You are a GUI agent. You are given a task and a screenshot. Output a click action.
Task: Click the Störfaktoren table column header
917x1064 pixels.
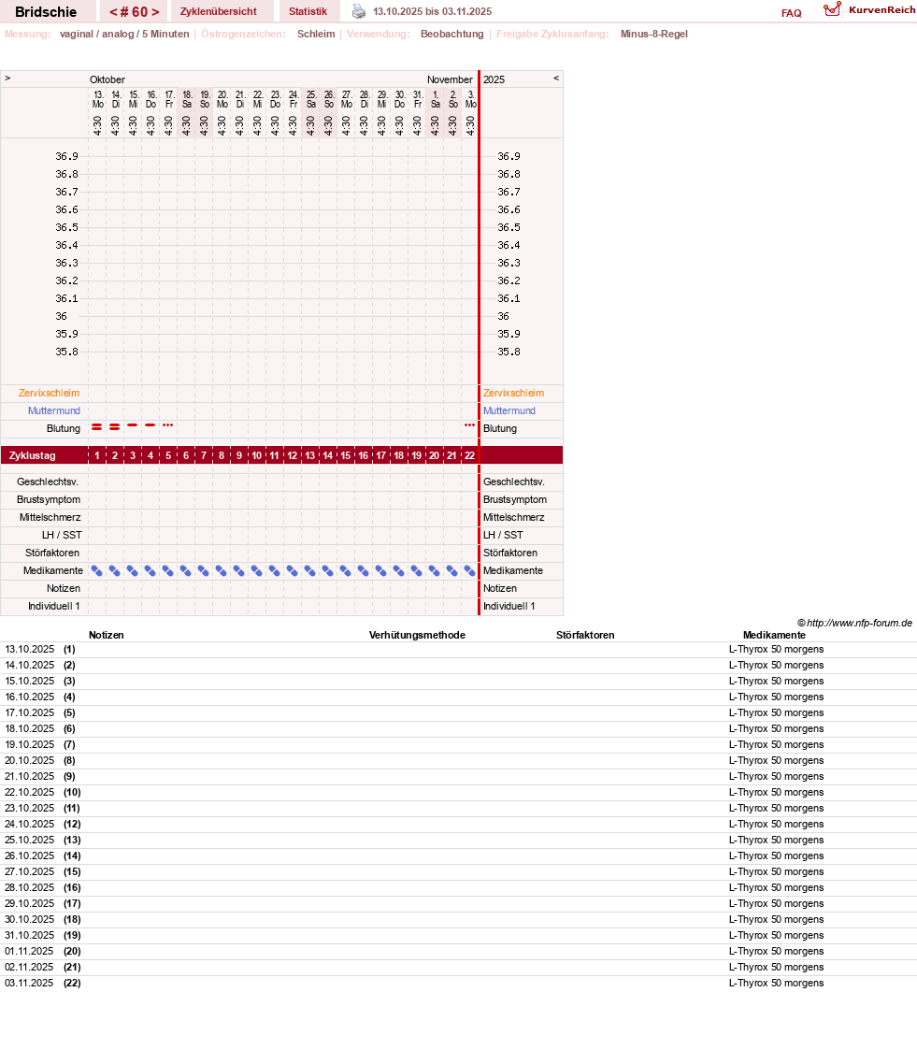pyautogui.click(x=585, y=635)
